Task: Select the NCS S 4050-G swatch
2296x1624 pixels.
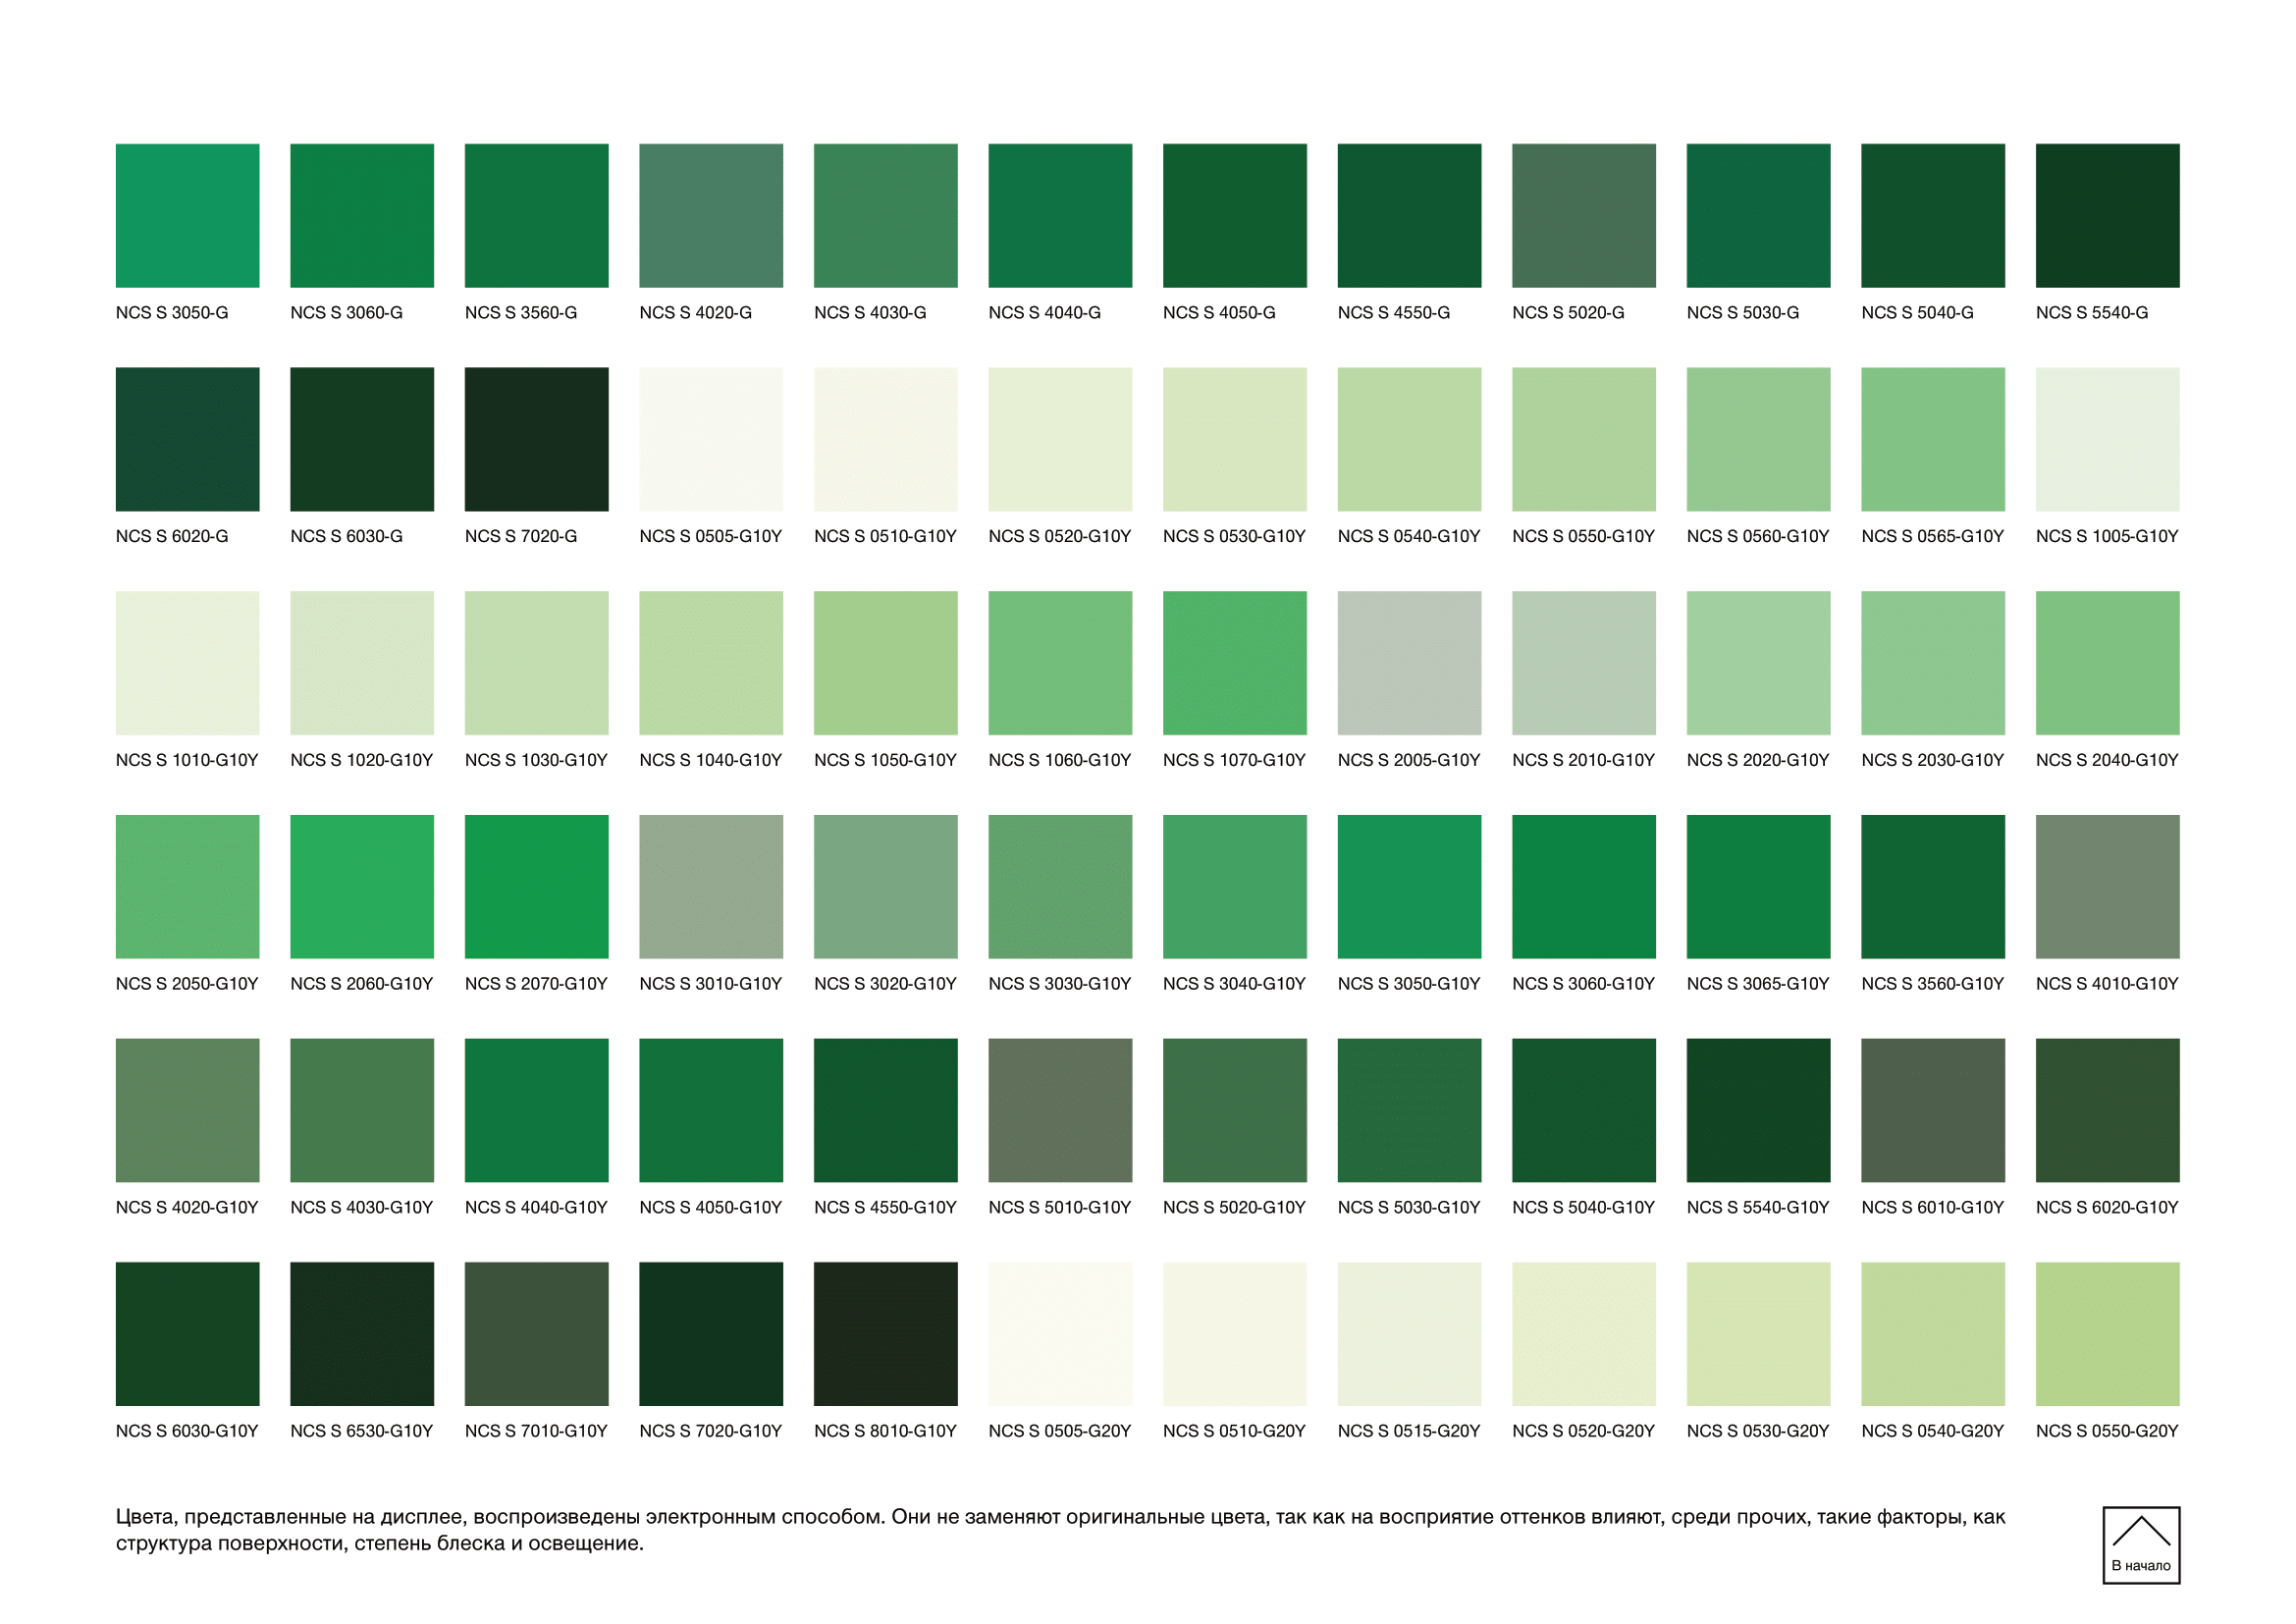Action: pos(1235,216)
